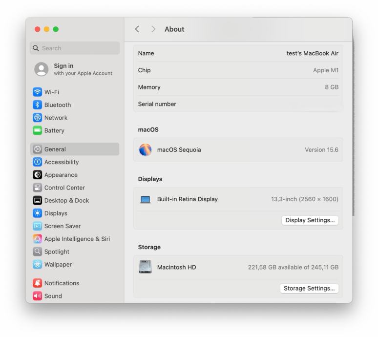378x337 pixels.
Task: Click the Bluetooth icon in sidebar
Action: coord(38,105)
